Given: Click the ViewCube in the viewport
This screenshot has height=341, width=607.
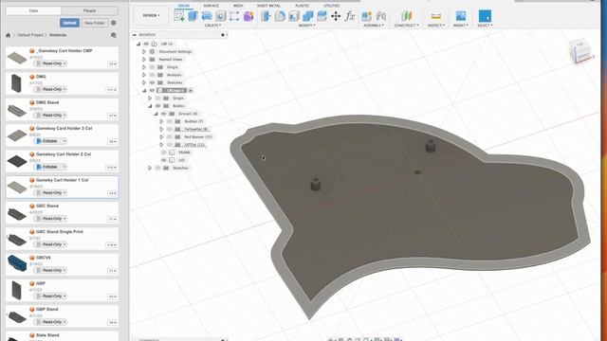Looking at the screenshot, I should coord(581,51).
